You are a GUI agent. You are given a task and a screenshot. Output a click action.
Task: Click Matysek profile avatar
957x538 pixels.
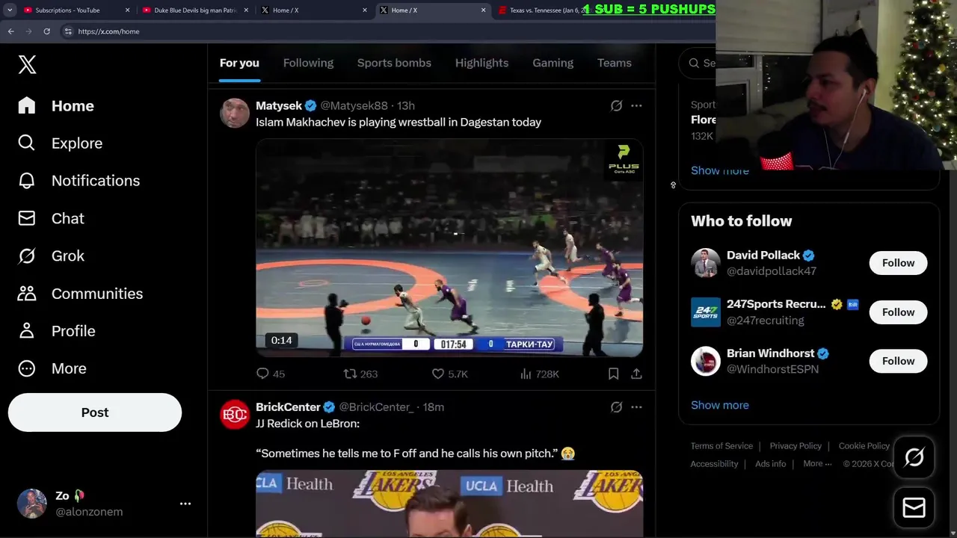pos(235,113)
